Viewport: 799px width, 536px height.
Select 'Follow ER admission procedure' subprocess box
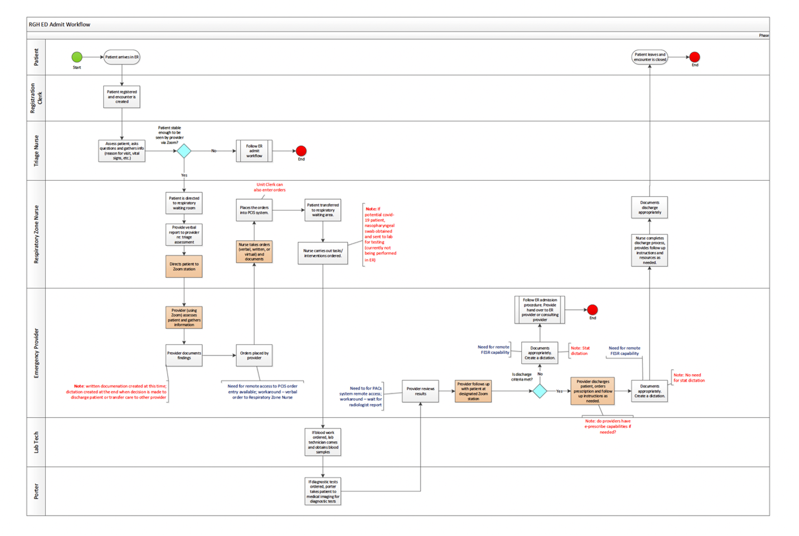point(540,310)
